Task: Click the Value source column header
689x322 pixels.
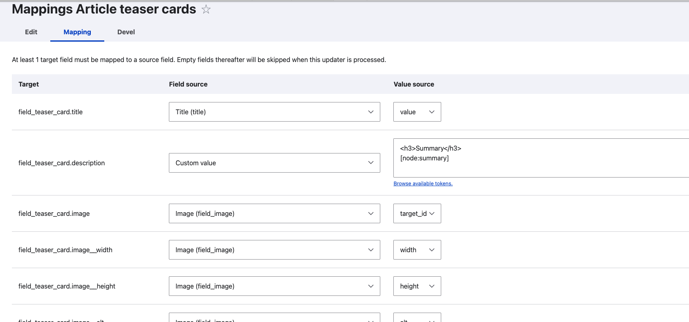Action: [x=414, y=84]
